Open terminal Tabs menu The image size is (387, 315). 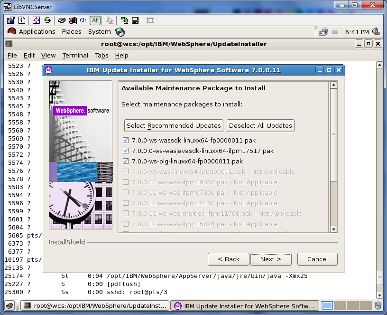(x=101, y=56)
